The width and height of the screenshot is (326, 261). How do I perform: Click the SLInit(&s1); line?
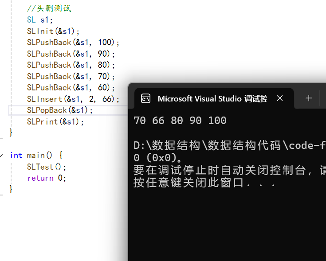pos(53,31)
